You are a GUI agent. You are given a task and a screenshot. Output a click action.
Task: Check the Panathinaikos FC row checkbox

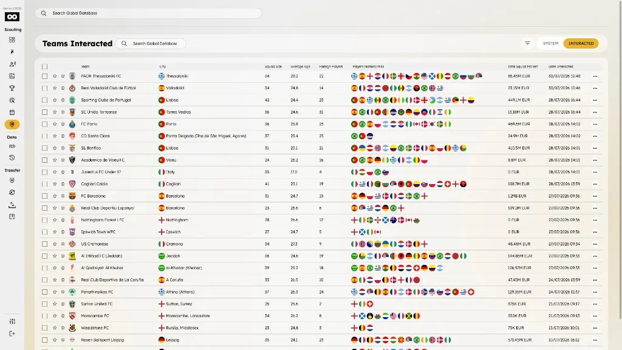[44, 292]
